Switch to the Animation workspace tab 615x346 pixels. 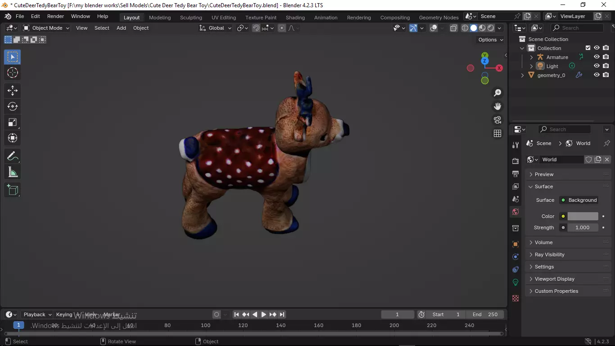click(x=326, y=18)
